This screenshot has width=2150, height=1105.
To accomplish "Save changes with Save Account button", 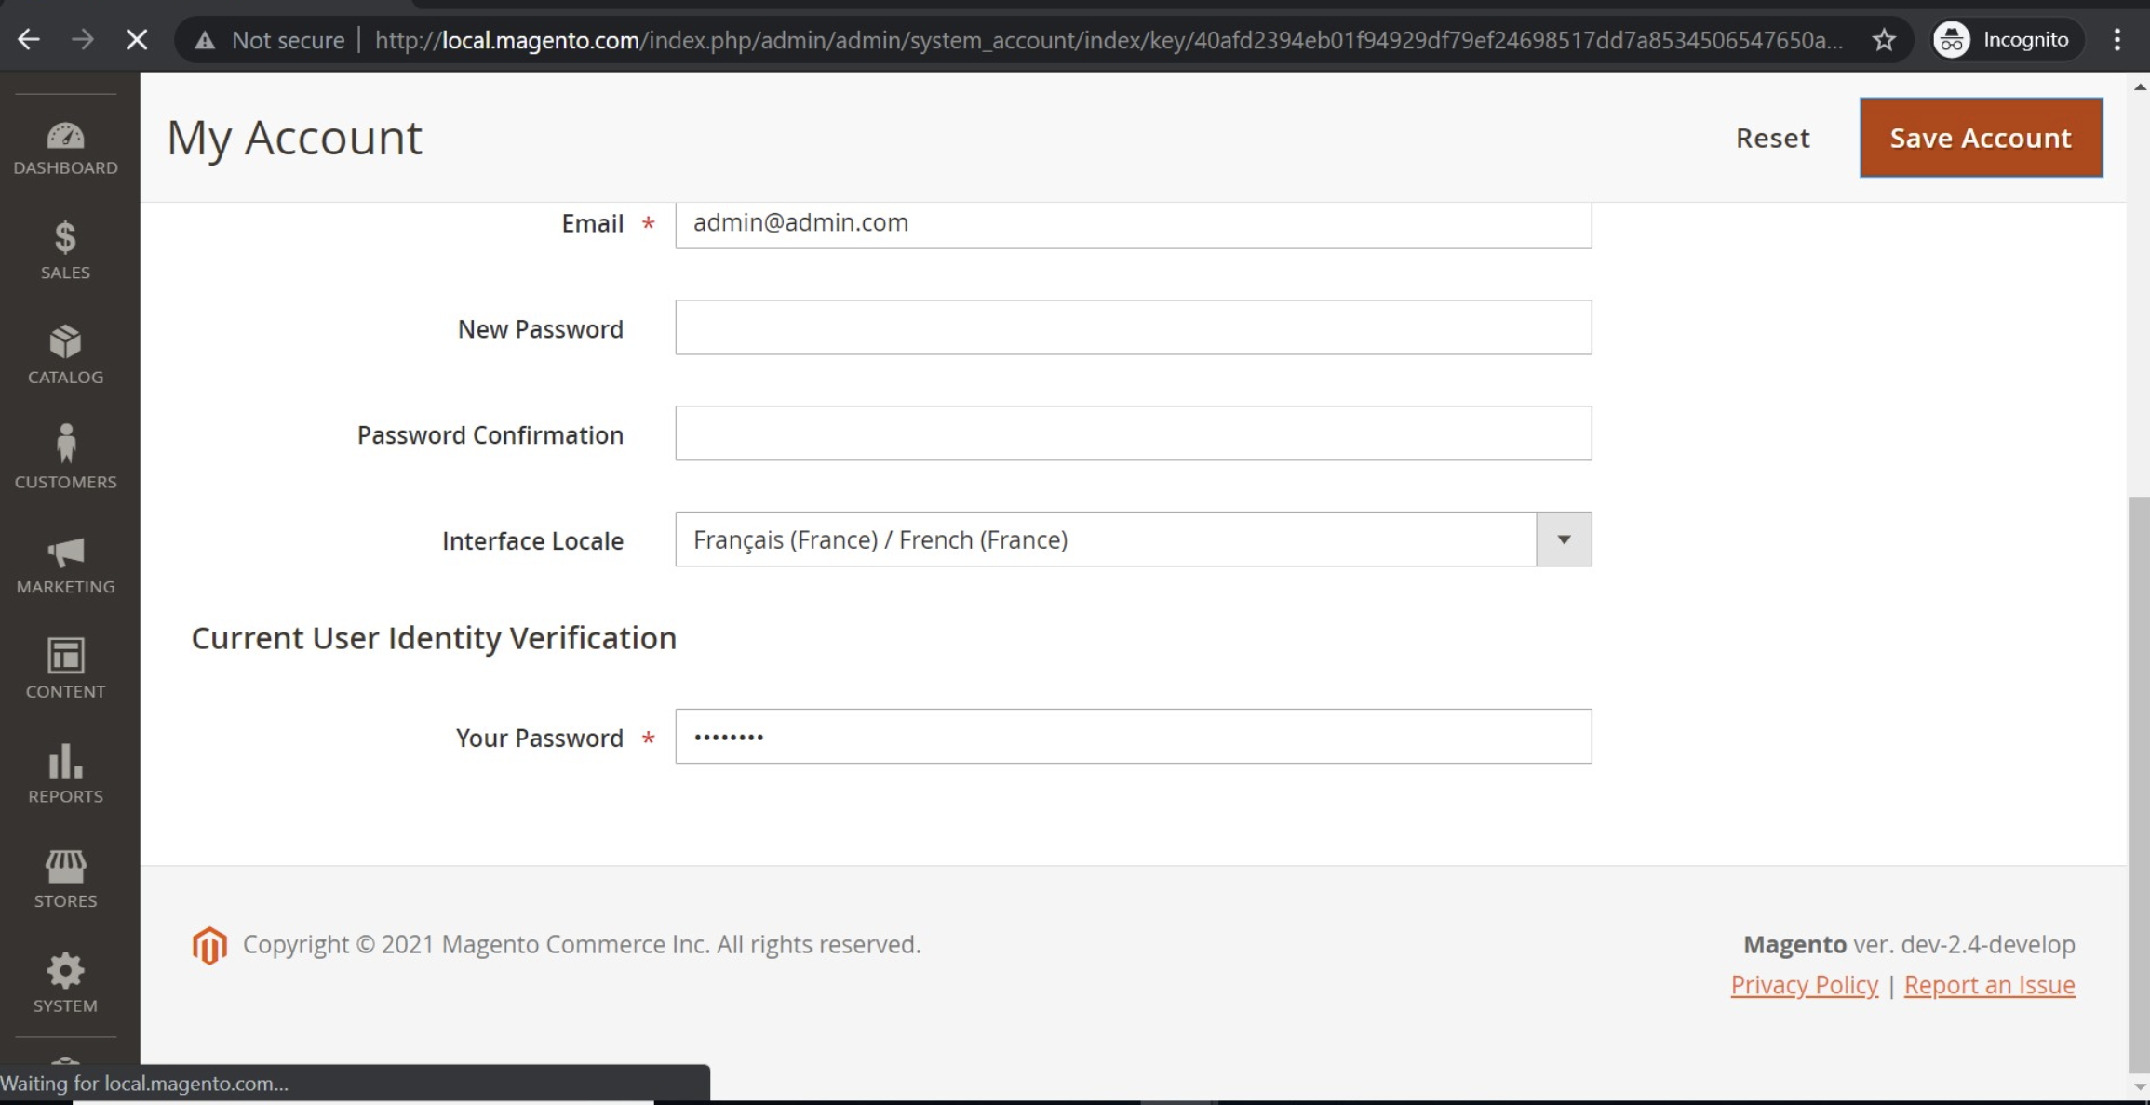I will pos(1981,137).
